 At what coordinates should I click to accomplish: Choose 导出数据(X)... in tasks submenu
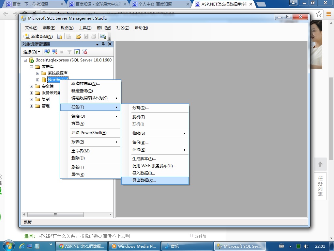pyautogui.click(x=155, y=180)
